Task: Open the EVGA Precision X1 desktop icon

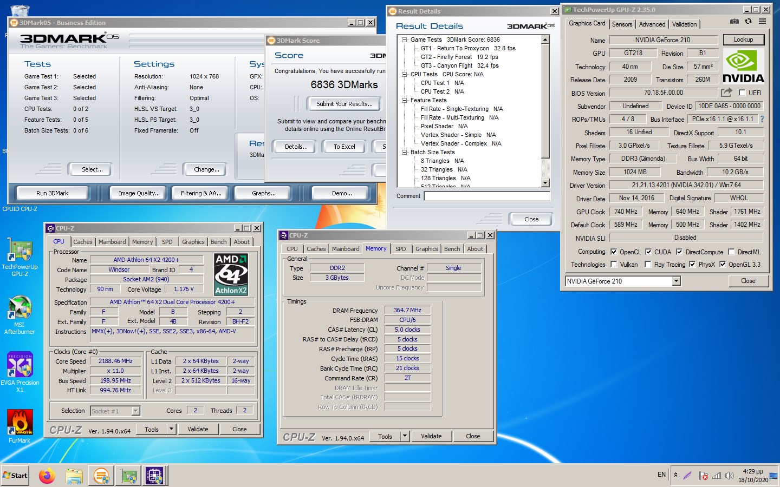Action: point(19,372)
